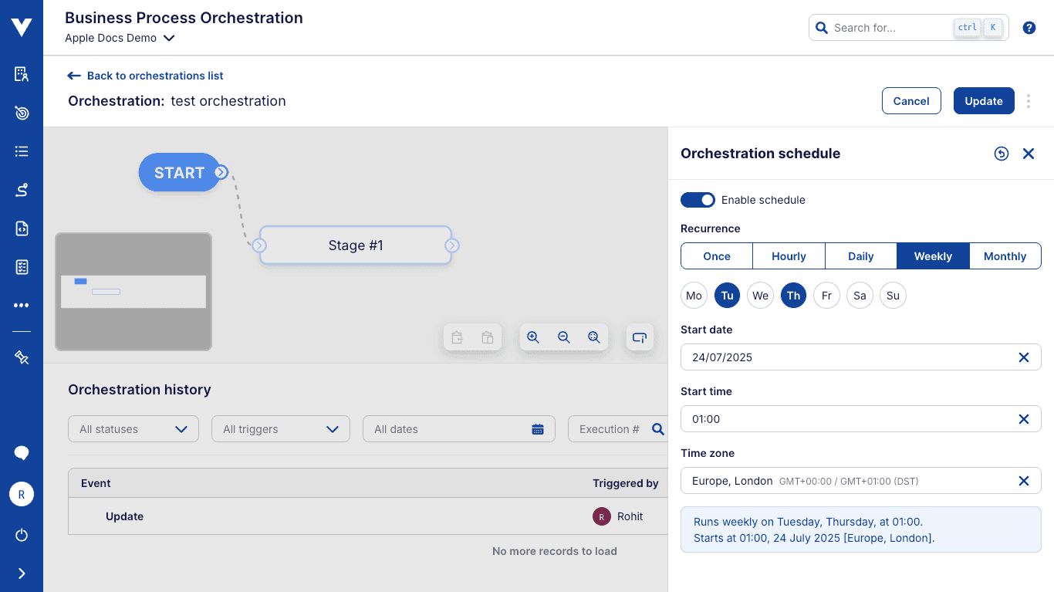Click the help question mark icon
1054x592 pixels.
coord(1029,27)
